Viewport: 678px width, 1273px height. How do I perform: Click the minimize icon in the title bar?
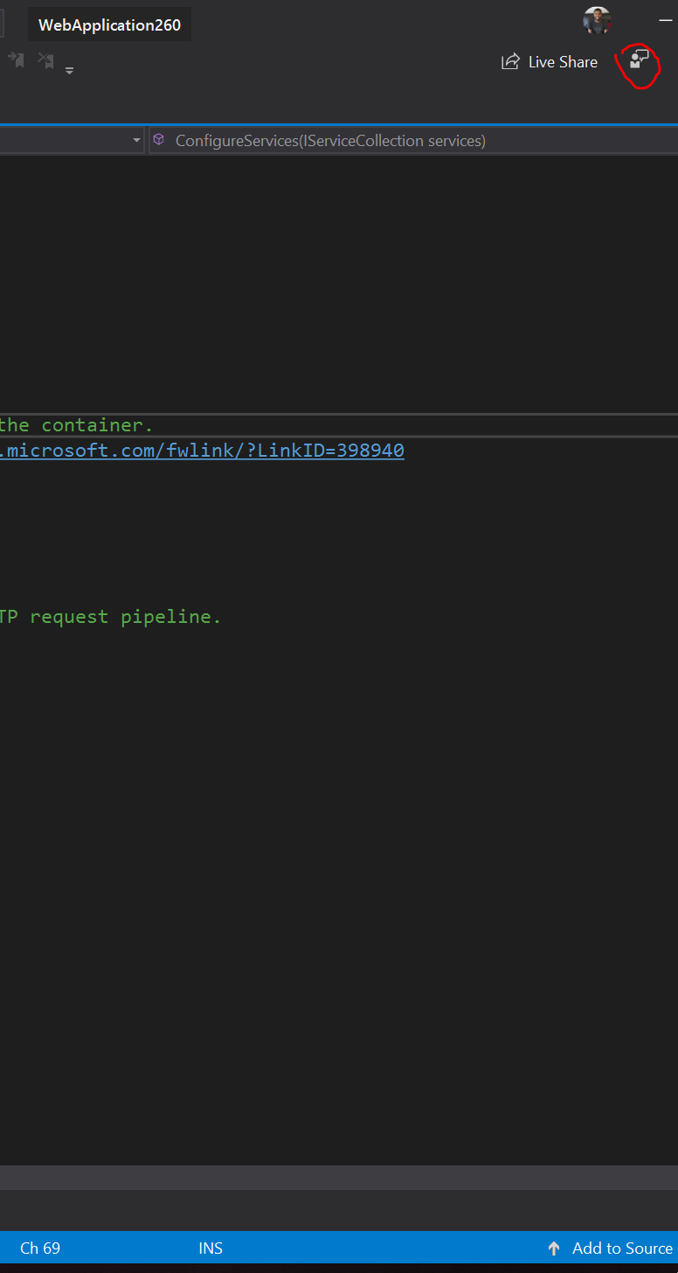[x=665, y=18]
